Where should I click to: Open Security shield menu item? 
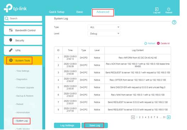23,40
